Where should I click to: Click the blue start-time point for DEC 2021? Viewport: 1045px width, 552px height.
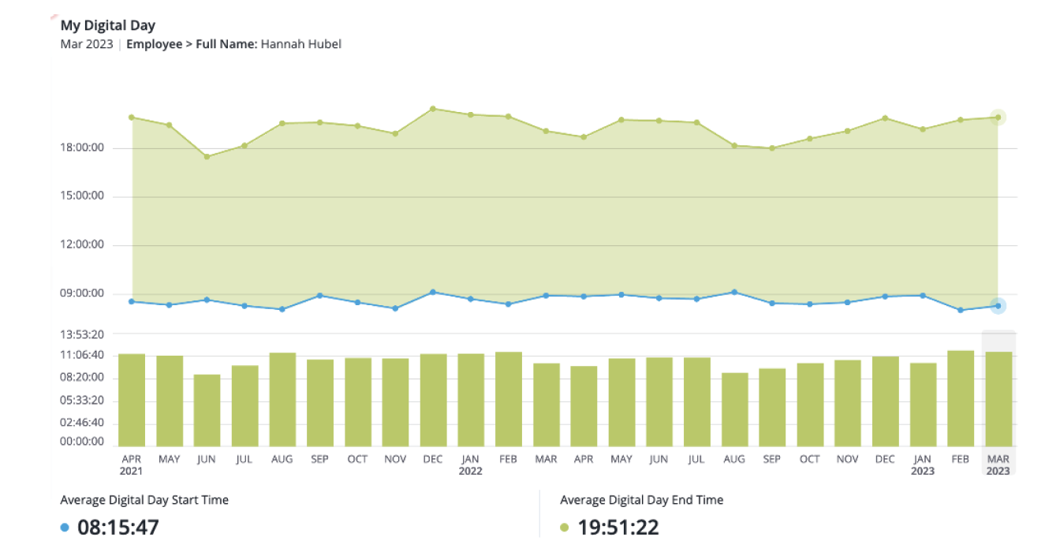433,293
